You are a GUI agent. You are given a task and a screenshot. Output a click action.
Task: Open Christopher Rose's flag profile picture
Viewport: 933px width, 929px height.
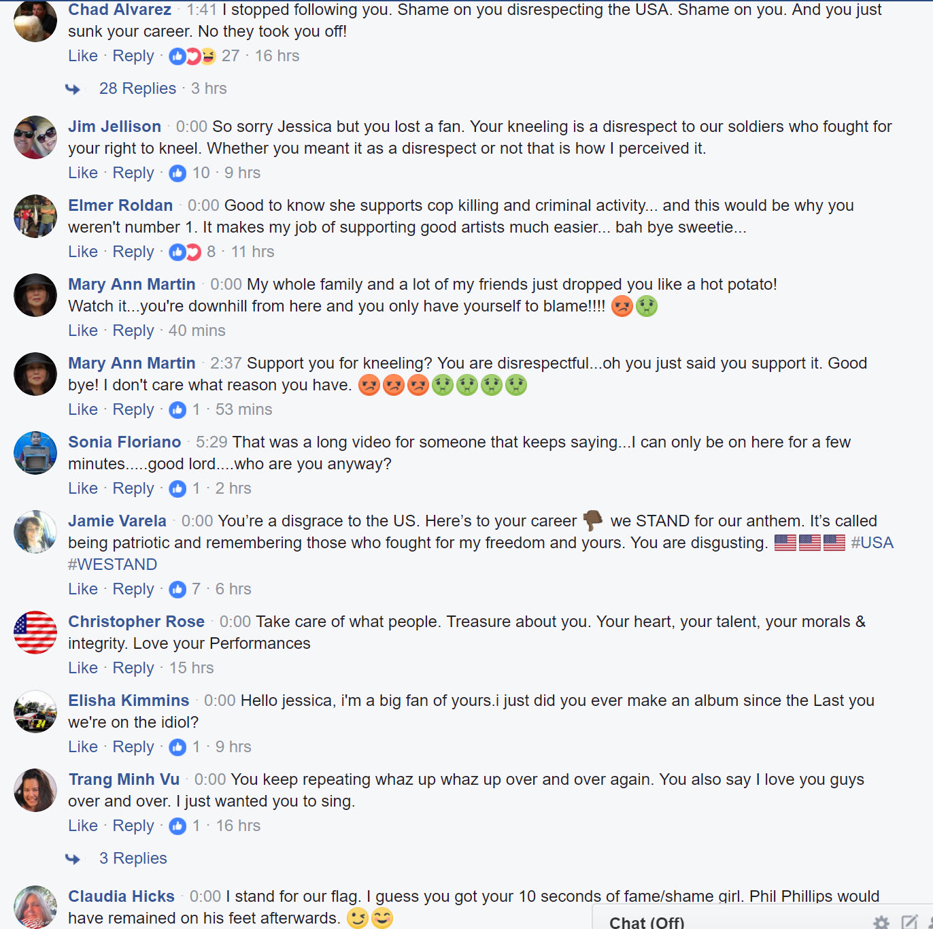coord(35,632)
